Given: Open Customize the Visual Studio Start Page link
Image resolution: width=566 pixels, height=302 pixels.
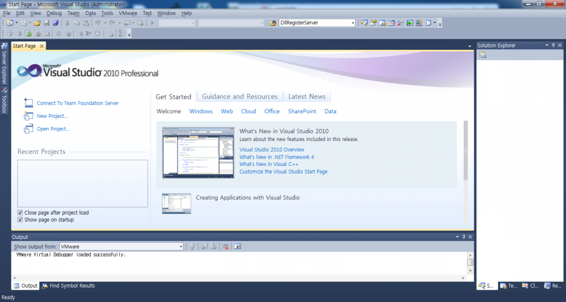Looking at the screenshot, I should 284,171.
